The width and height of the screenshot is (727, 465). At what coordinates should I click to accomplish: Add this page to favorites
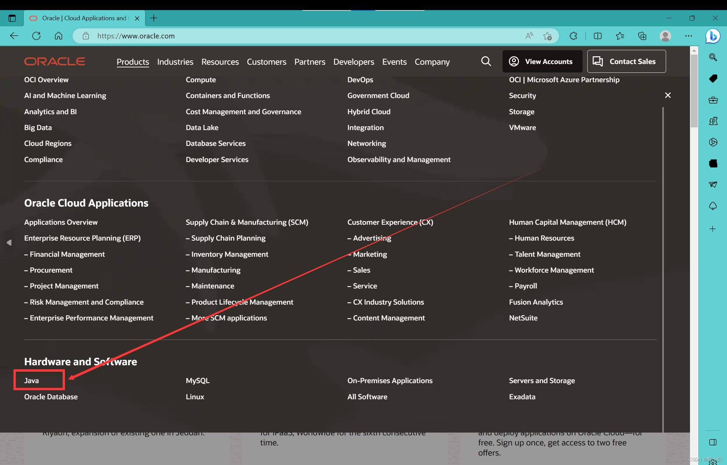(547, 36)
